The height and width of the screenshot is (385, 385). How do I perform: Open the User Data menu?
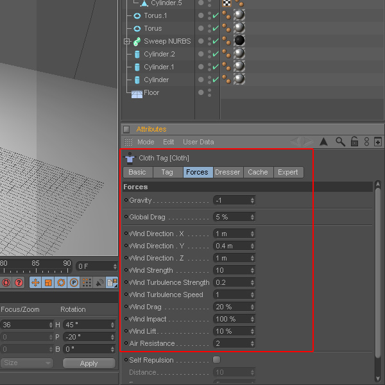pos(198,142)
